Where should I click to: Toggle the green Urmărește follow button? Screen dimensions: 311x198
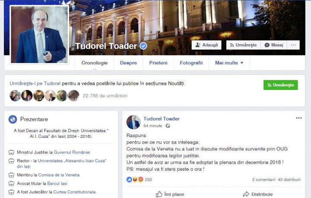pyautogui.click(x=280, y=85)
